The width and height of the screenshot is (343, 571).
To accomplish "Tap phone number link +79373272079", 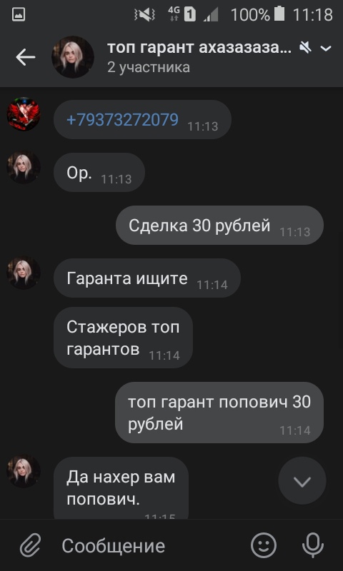I will 123,119.
